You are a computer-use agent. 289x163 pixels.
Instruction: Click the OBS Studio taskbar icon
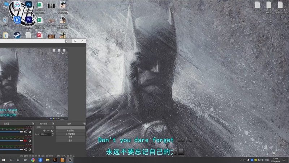[70, 160]
